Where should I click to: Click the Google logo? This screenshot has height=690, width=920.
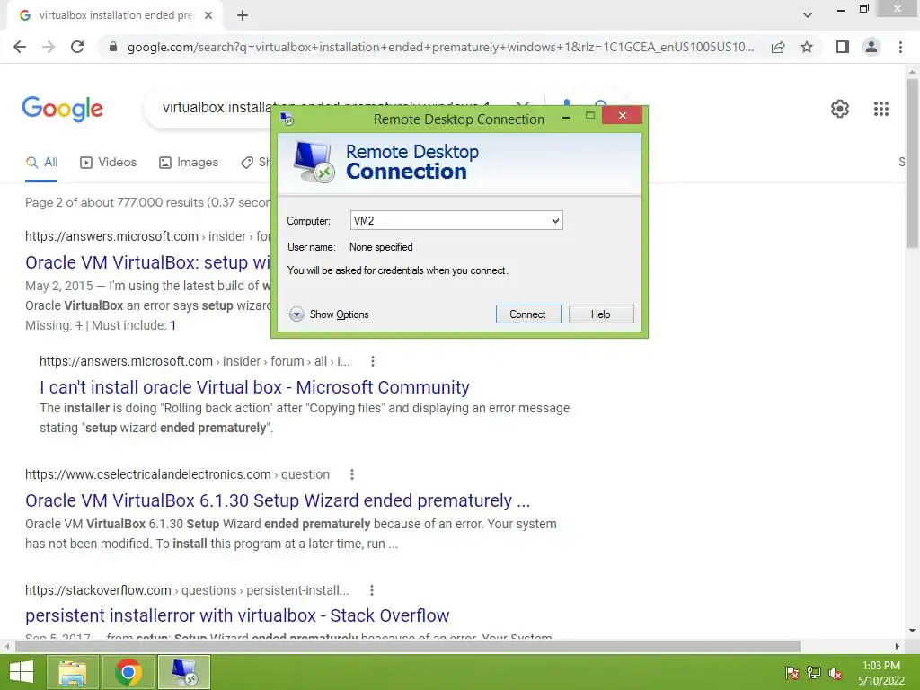[x=62, y=109]
